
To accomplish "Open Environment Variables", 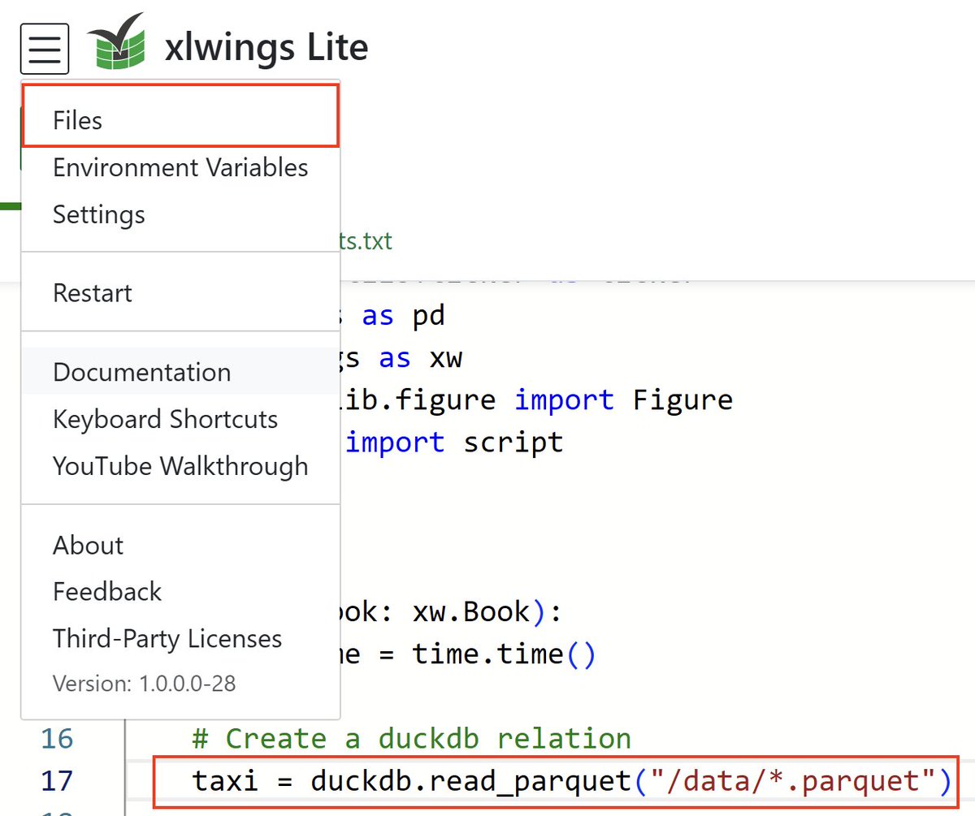I will point(180,168).
